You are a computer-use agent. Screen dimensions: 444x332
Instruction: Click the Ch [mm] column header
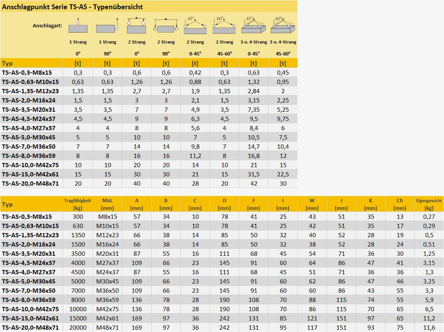click(x=400, y=204)
